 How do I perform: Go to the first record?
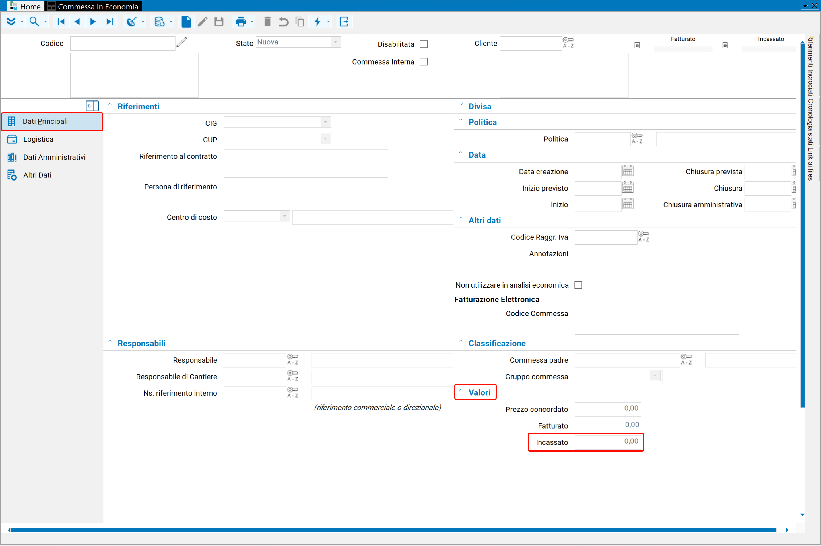(61, 22)
